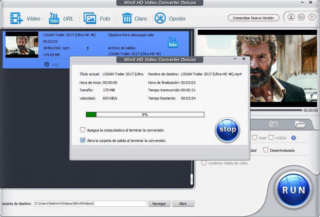Viewport: 320px width, 217px height.
Task: Open Opción settings wrench icon
Action: point(160,18)
